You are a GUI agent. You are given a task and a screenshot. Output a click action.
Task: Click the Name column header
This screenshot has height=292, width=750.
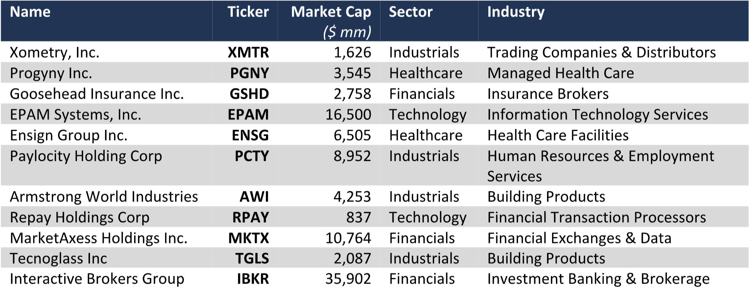pos(30,12)
